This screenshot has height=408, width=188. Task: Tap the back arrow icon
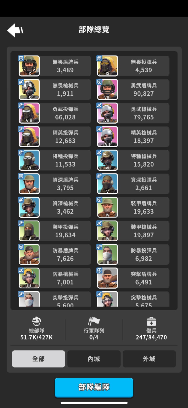click(x=15, y=30)
